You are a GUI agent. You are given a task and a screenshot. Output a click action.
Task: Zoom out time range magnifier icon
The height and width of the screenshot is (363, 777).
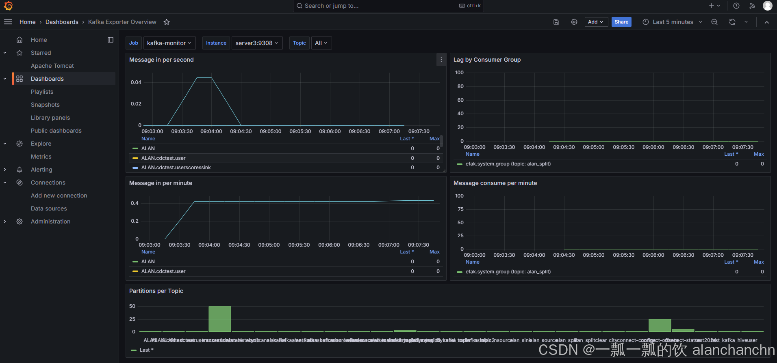pyautogui.click(x=714, y=22)
